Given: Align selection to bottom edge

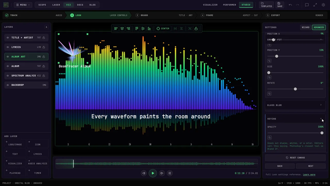Looking at the screenshot, I should click(149, 28).
